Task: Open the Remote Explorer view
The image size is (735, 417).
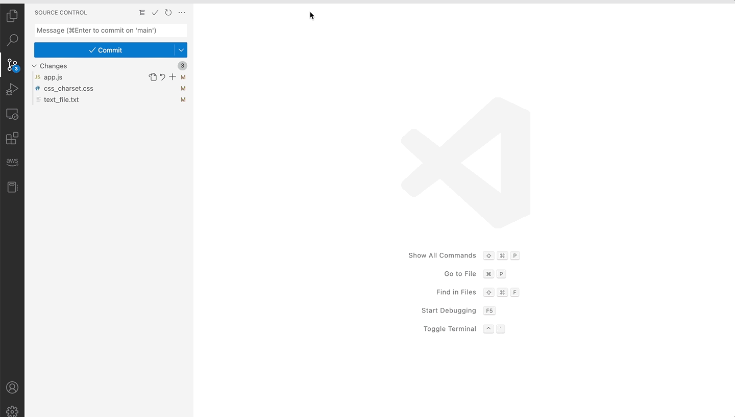Action: pos(12,114)
